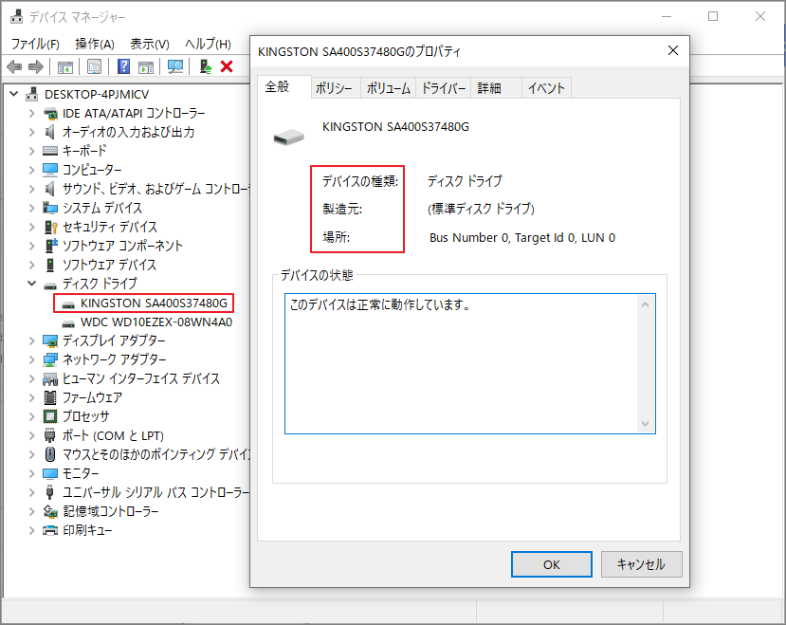Click the status box scroll up arrow

coord(645,304)
